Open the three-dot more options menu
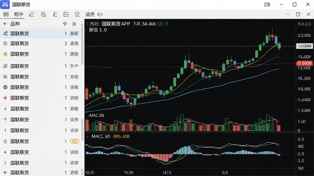Image resolution: width=314 pixels, height=176 pixels. [x=287, y=14]
